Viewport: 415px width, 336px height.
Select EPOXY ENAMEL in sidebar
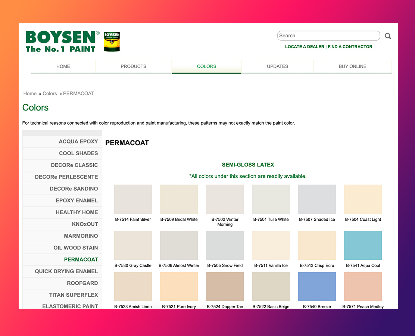pyautogui.click(x=62, y=201)
